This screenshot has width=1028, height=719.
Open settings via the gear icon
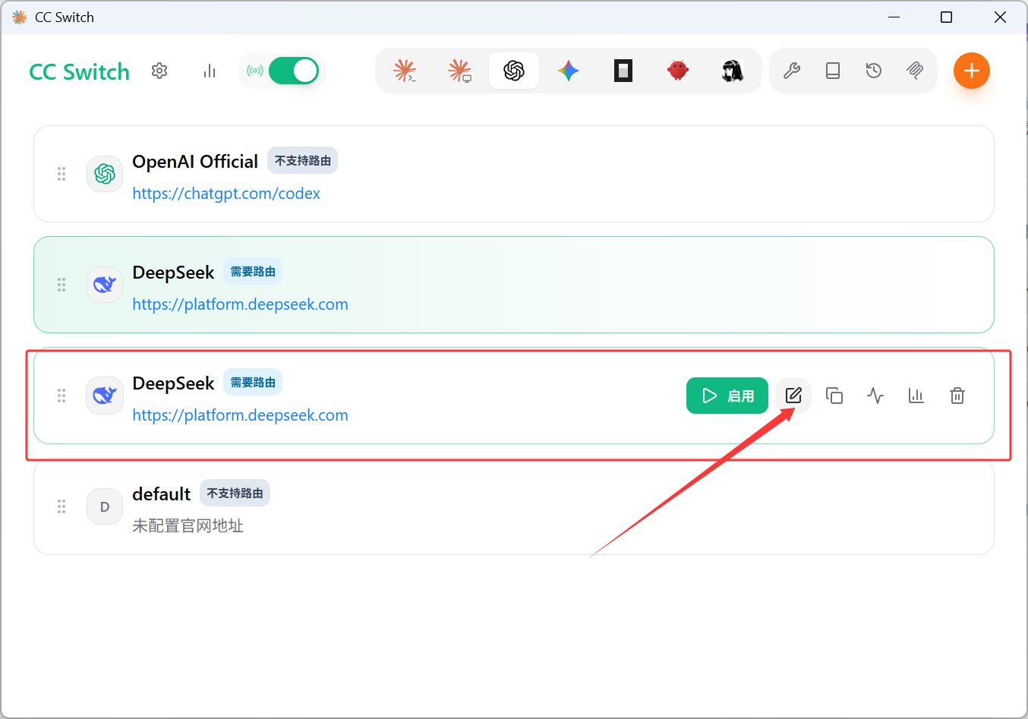coord(159,71)
